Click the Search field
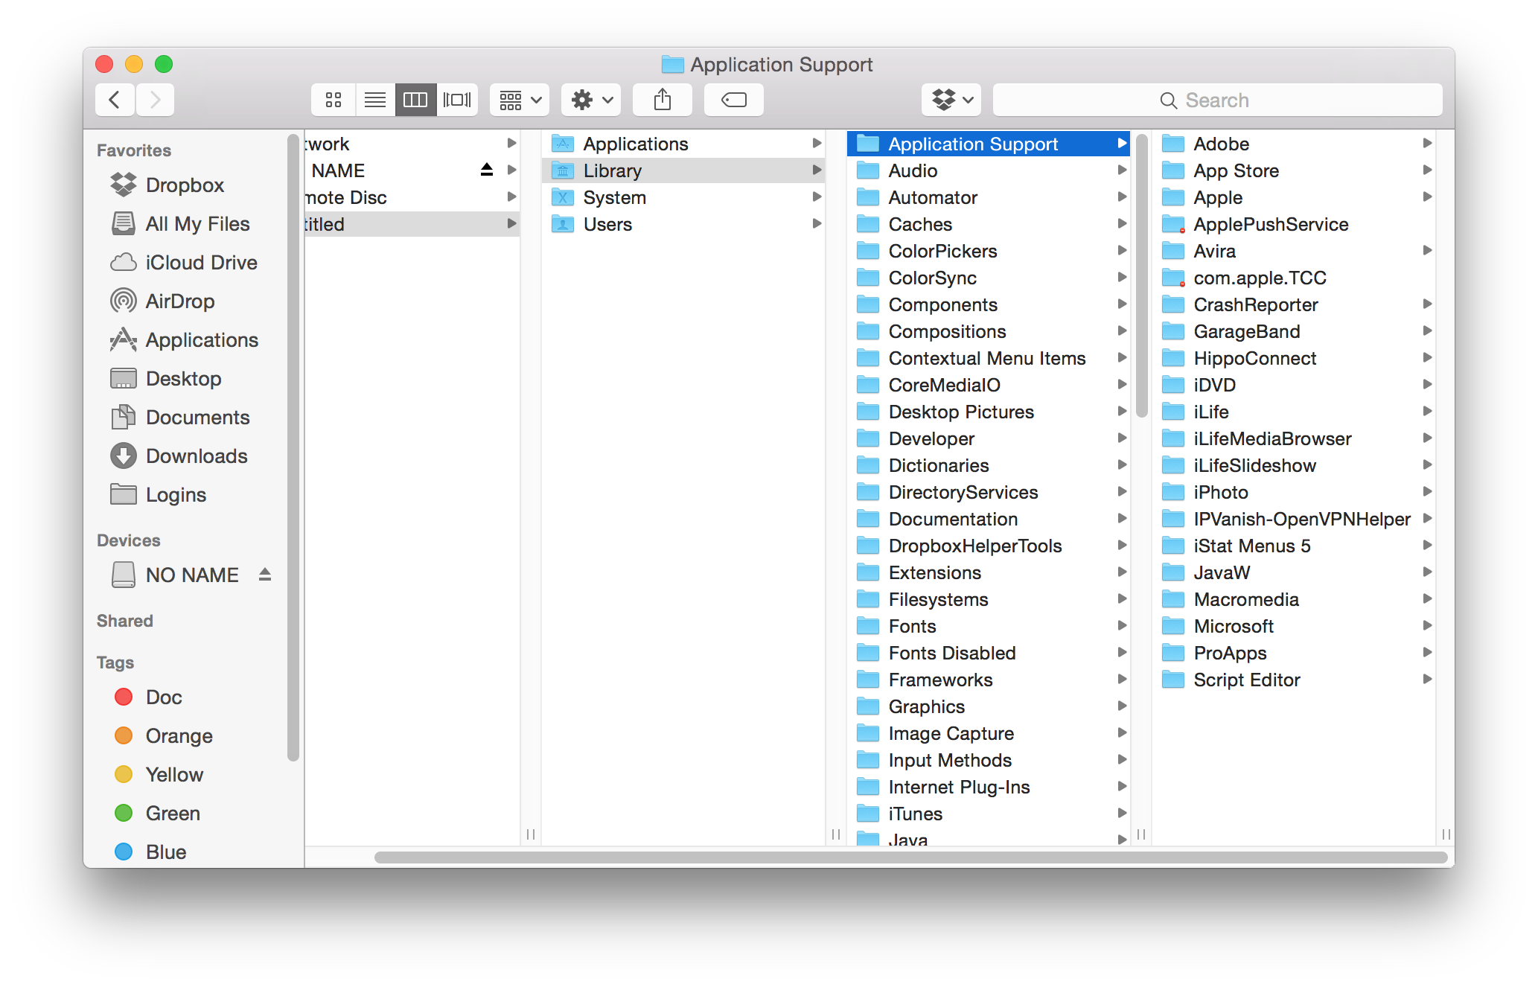 (1217, 100)
